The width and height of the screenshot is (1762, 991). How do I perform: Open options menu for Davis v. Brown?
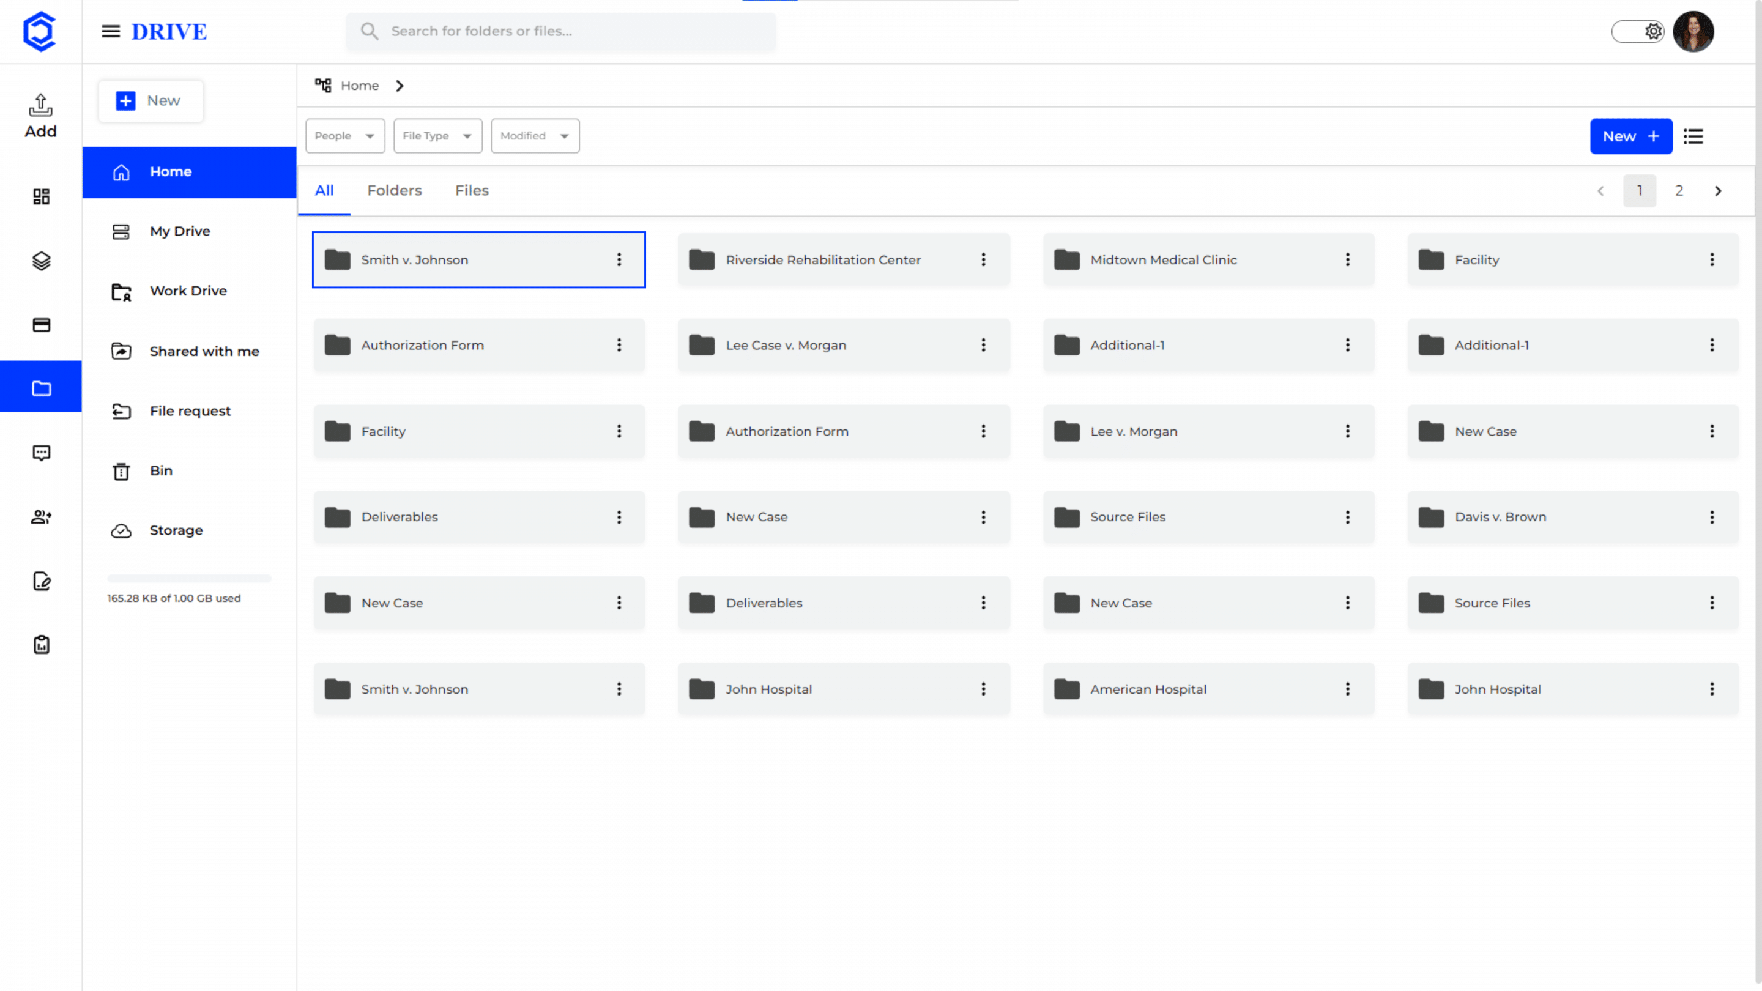click(x=1712, y=517)
